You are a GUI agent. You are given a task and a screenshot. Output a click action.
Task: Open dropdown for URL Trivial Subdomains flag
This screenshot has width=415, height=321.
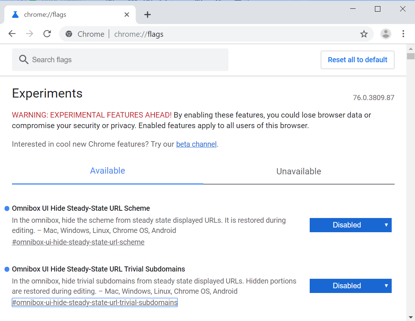coord(351,286)
